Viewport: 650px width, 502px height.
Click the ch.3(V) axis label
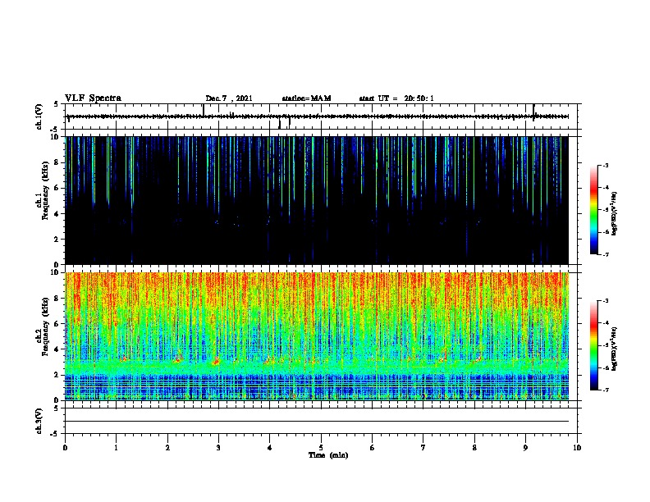[x=39, y=421]
